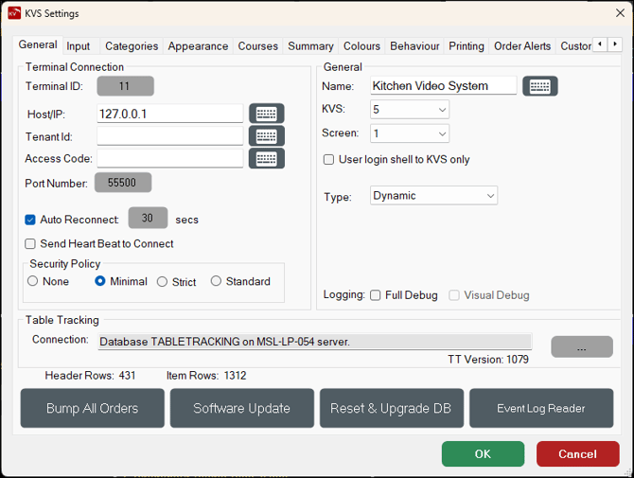Image resolution: width=634 pixels, height=478 pixels.
Task: Switch to the Colours tab
Action: [361, 46]
